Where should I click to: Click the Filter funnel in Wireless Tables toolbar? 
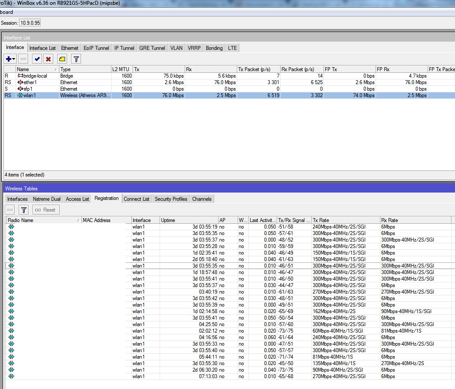click(x=24, y=210)
